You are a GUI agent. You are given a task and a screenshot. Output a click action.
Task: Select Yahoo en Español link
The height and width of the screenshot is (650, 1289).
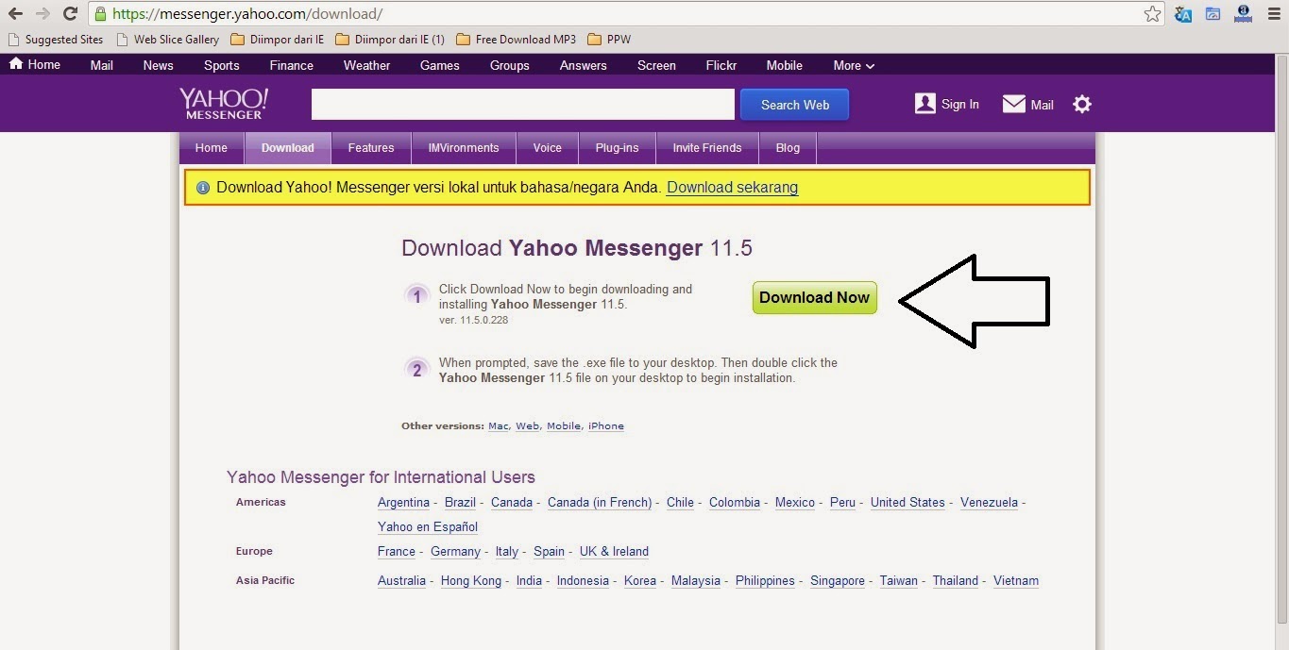428,527
